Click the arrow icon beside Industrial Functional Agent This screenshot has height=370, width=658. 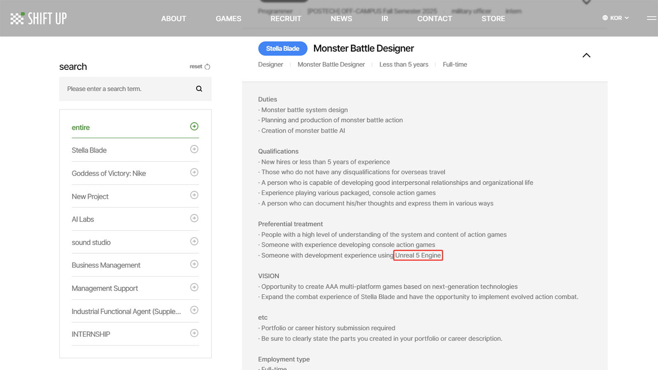coord(194,310)
